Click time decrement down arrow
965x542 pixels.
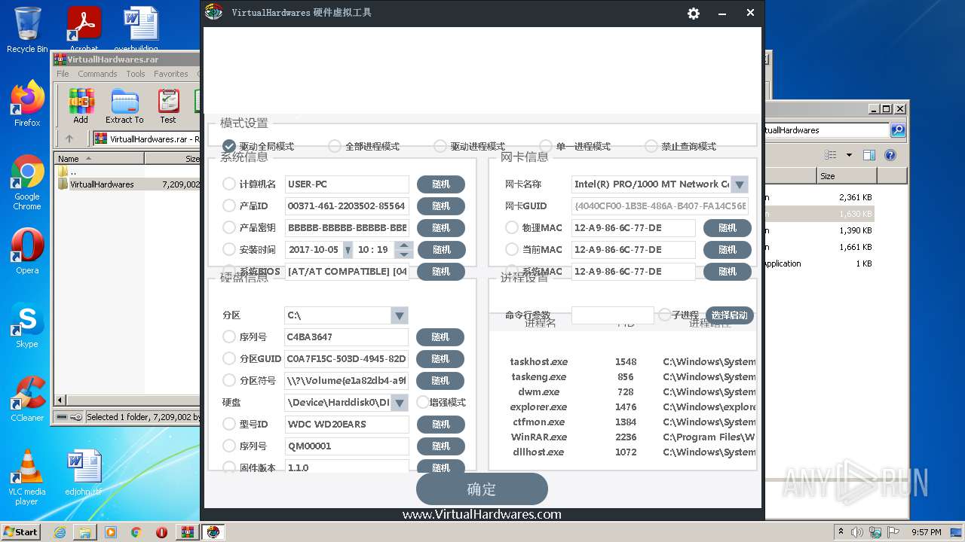[x=404, y=254]
